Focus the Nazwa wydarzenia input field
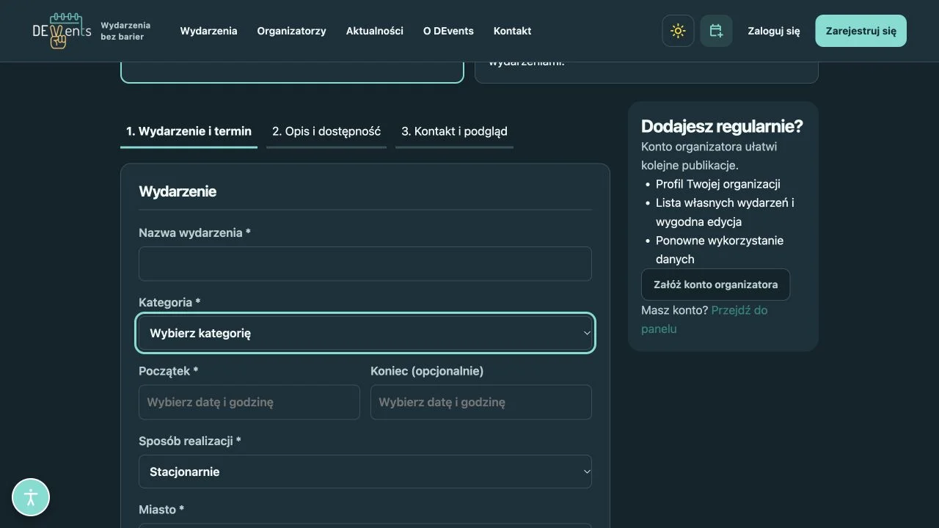 click(365, 264)
